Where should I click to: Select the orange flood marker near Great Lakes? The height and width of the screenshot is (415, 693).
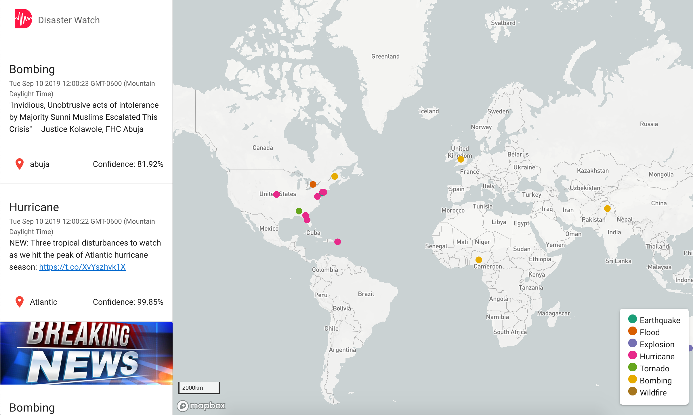click(x=313, y=184)
